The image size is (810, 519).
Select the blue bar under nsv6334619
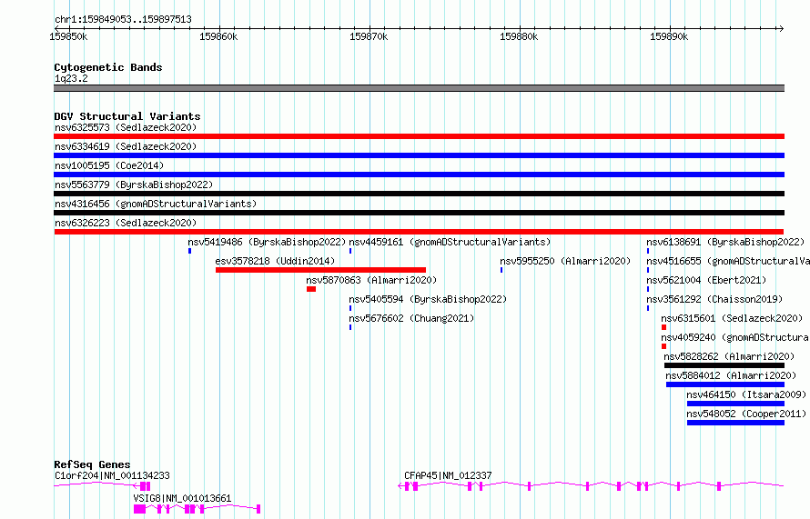(419, 155)
